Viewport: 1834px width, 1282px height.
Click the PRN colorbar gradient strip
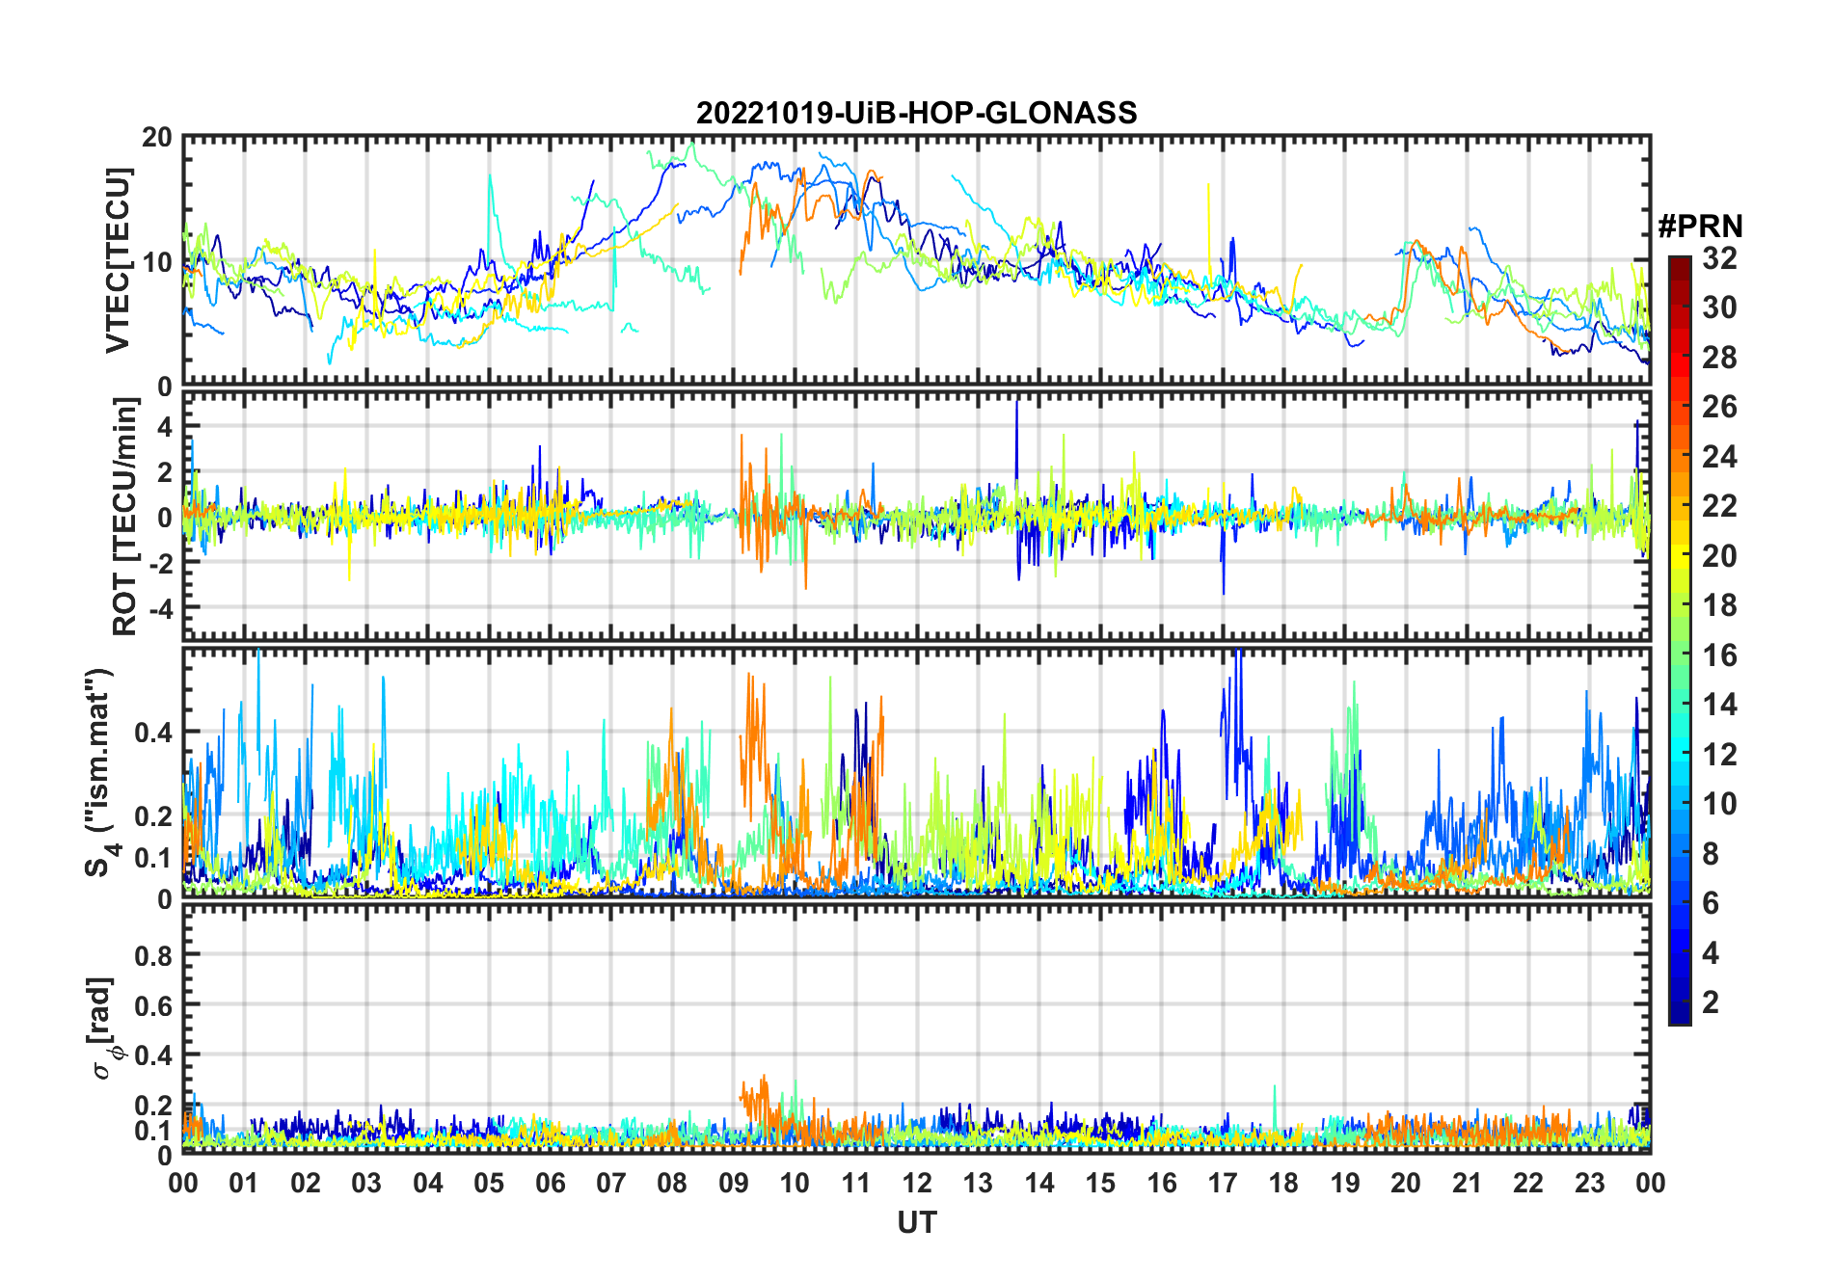pyautogui.click(x=1679, y=640)
